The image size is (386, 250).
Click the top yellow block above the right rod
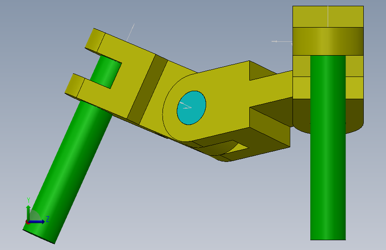(328, 16)
